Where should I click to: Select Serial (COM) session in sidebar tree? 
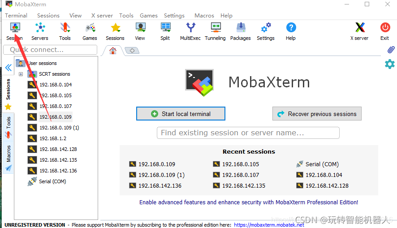[47, 181]
